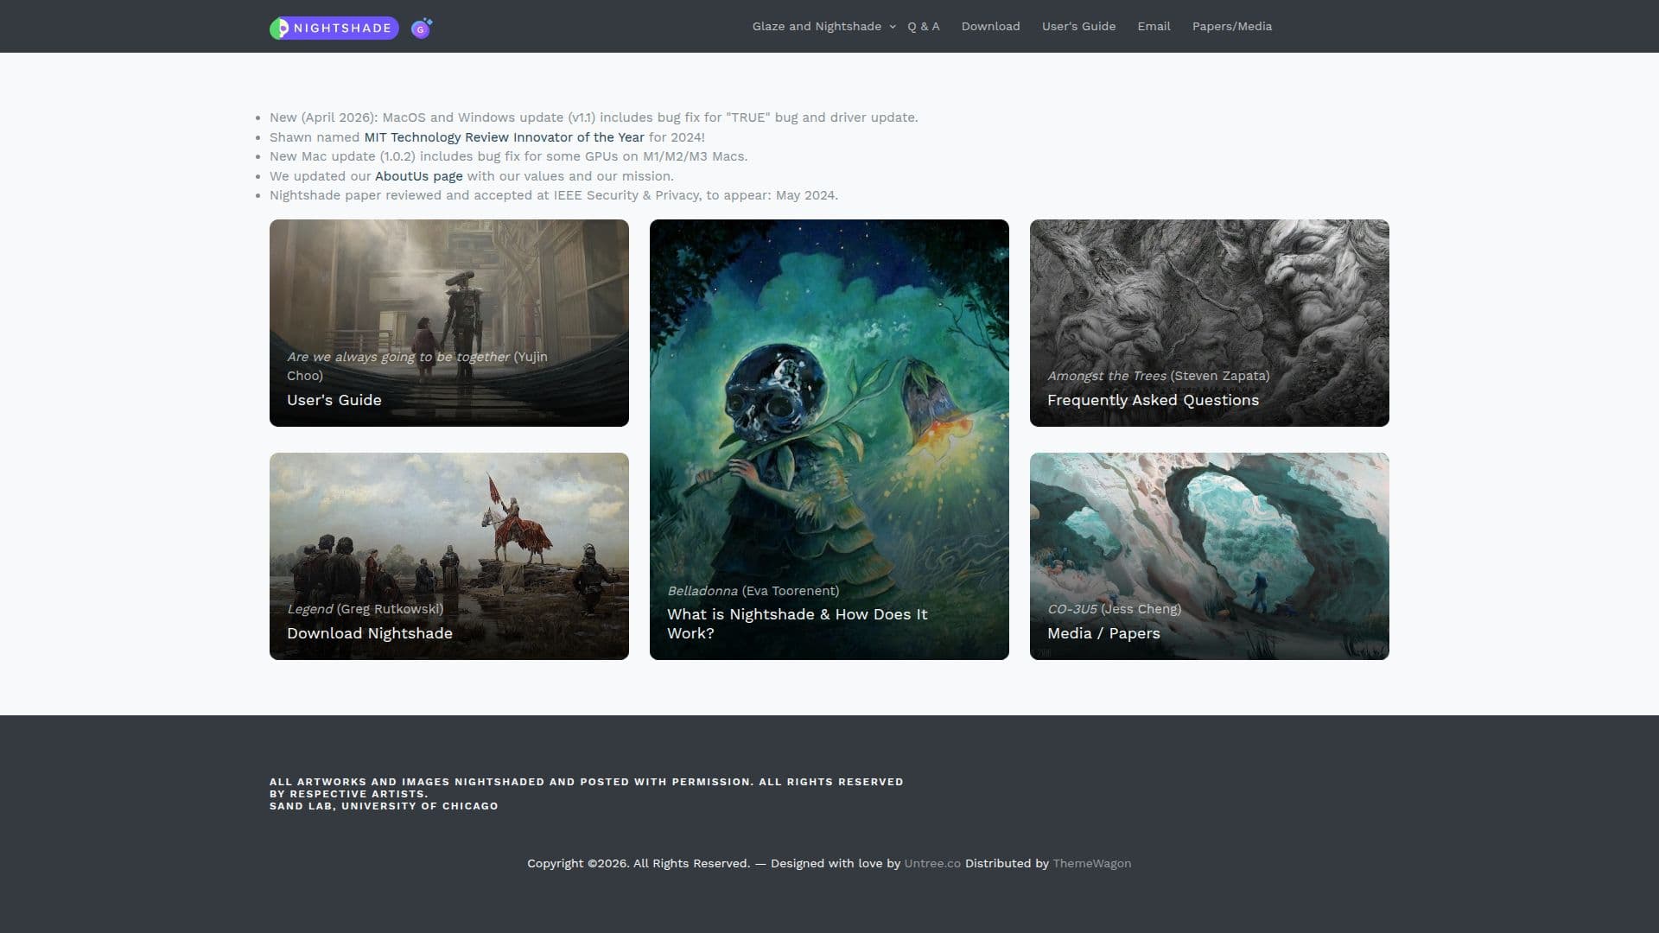Open the Media / Papers card
The image size is (1659, 933).
click(x=1209, y=555)
